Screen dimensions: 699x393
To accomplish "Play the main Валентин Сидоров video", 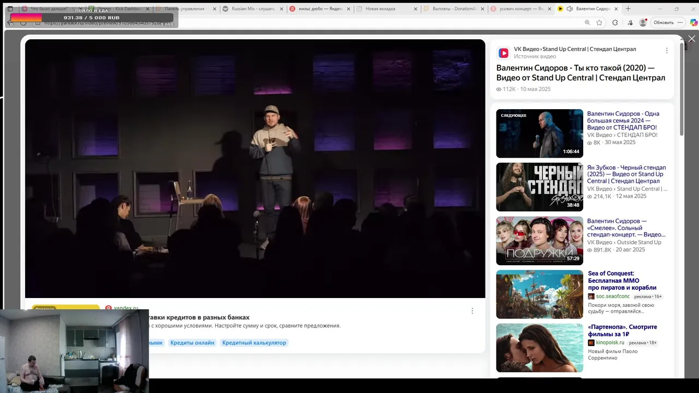I will (x=255, y=169).
